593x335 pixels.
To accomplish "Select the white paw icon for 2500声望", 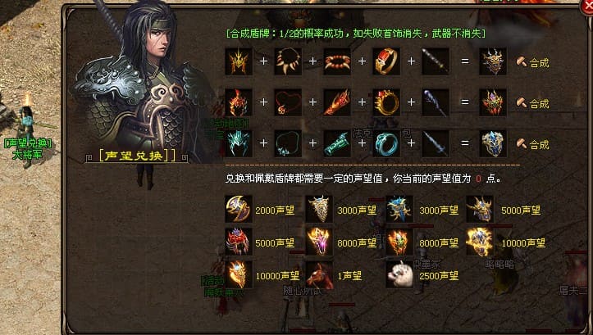I will click(400, 275).
